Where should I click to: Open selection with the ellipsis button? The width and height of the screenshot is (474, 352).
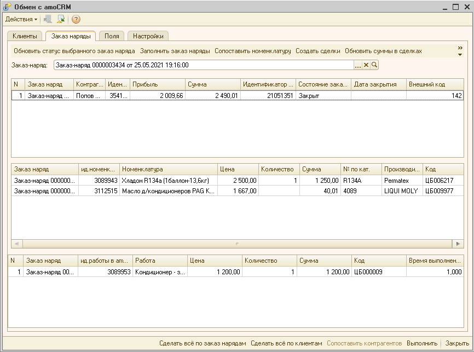358,65
